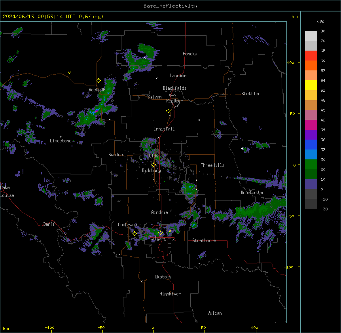Pick the purple 36–39 dBZ legend swatch
341x333 pixels.
tap(311, 134)
